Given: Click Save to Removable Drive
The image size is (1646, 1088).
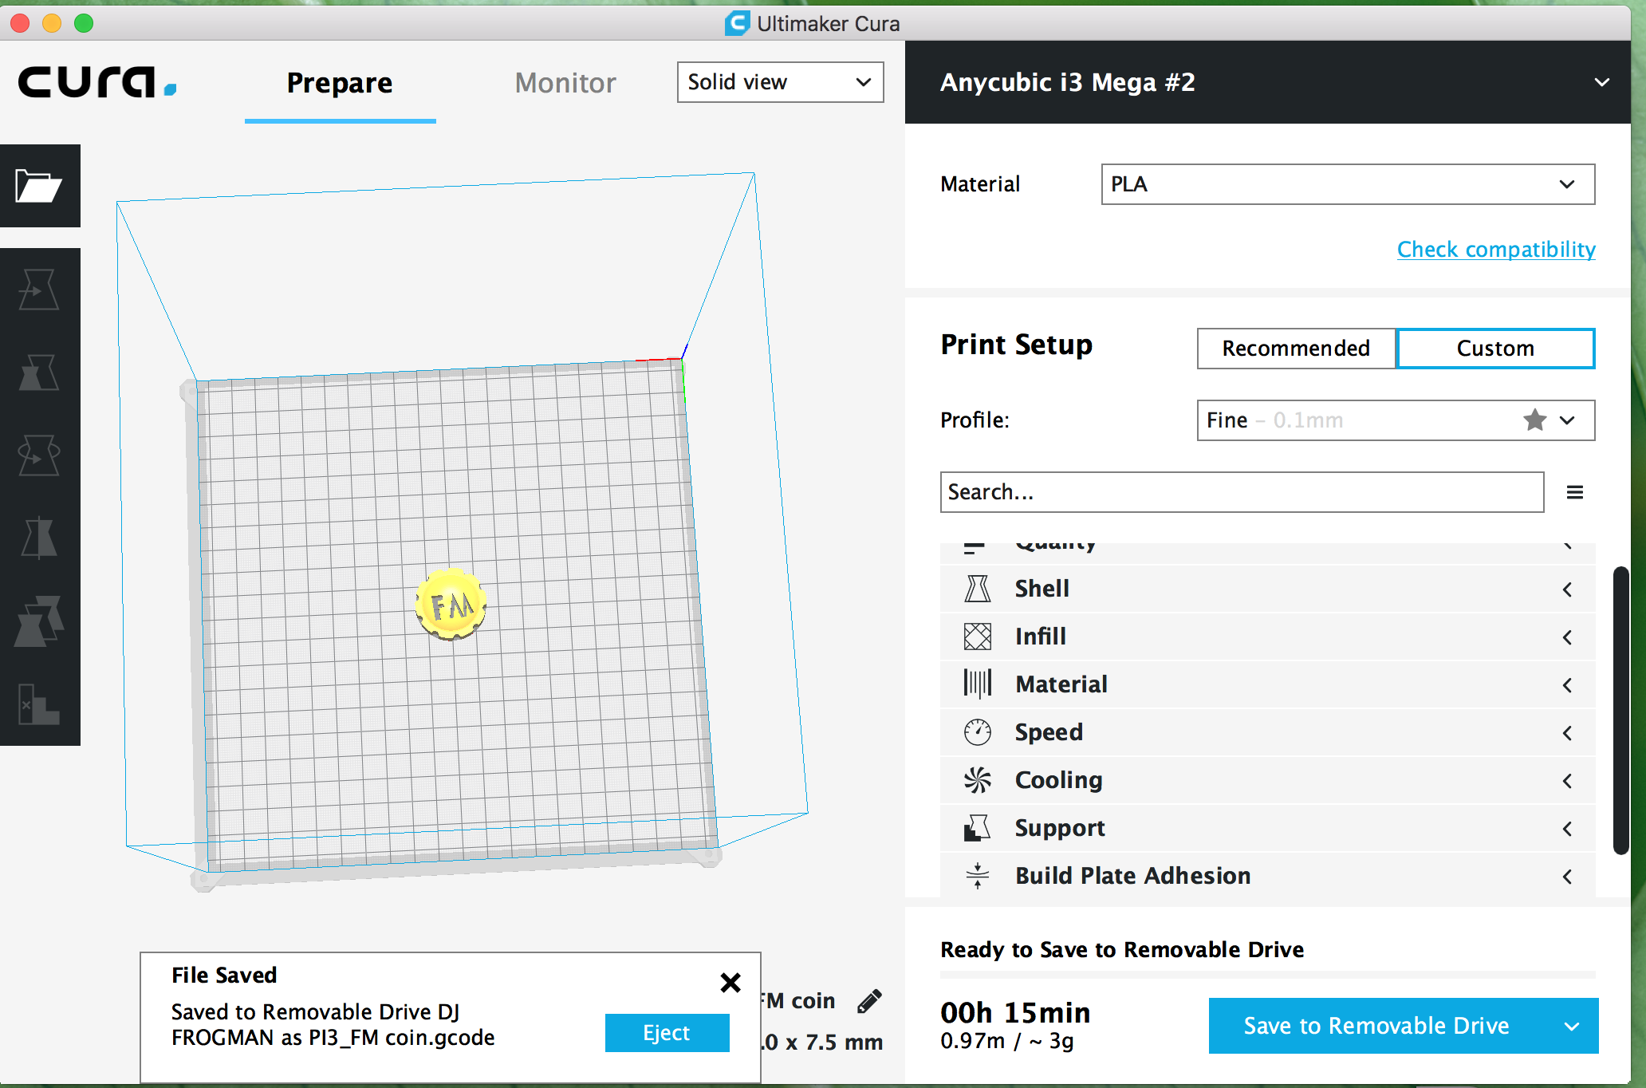Looking at the screenshot, I should 1377,1026.
